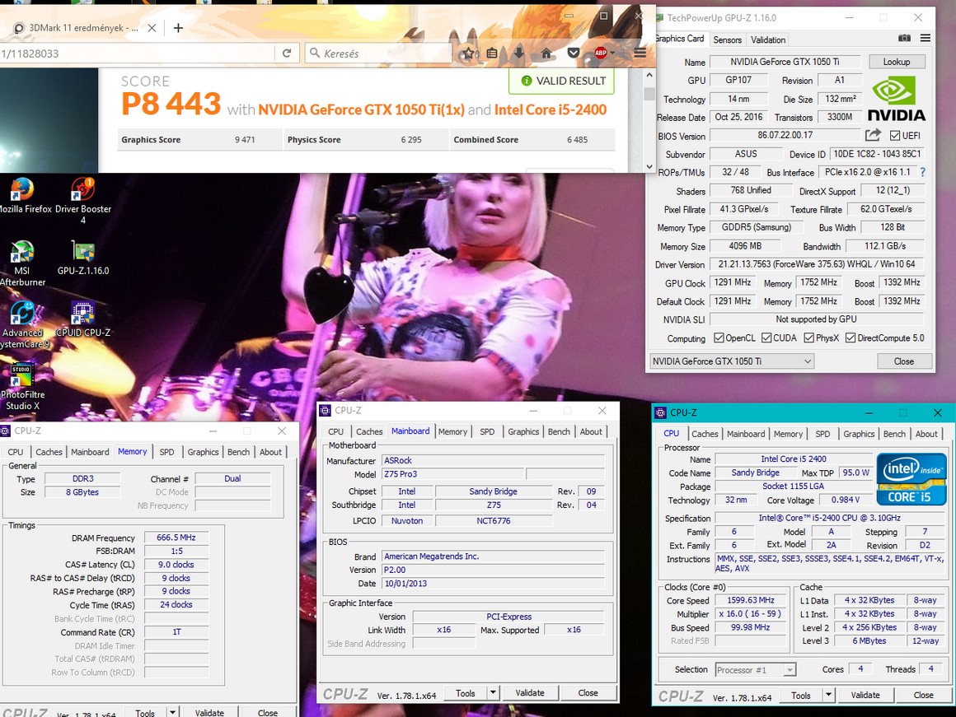Click the bookmark star icon in Firefox
The image size is (956, 717).
[467, 54]
